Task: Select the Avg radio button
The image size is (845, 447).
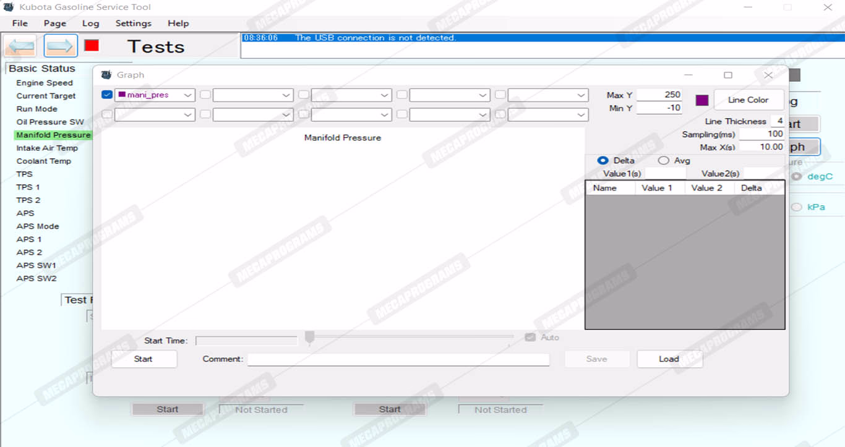Action: click(x=664, y=161)
